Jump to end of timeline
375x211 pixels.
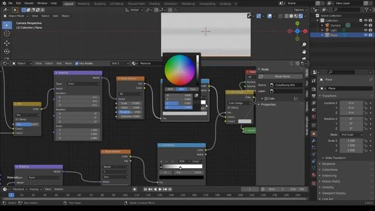pos(170,189)
